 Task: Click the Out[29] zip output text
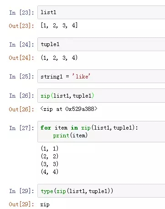[45, 204]
